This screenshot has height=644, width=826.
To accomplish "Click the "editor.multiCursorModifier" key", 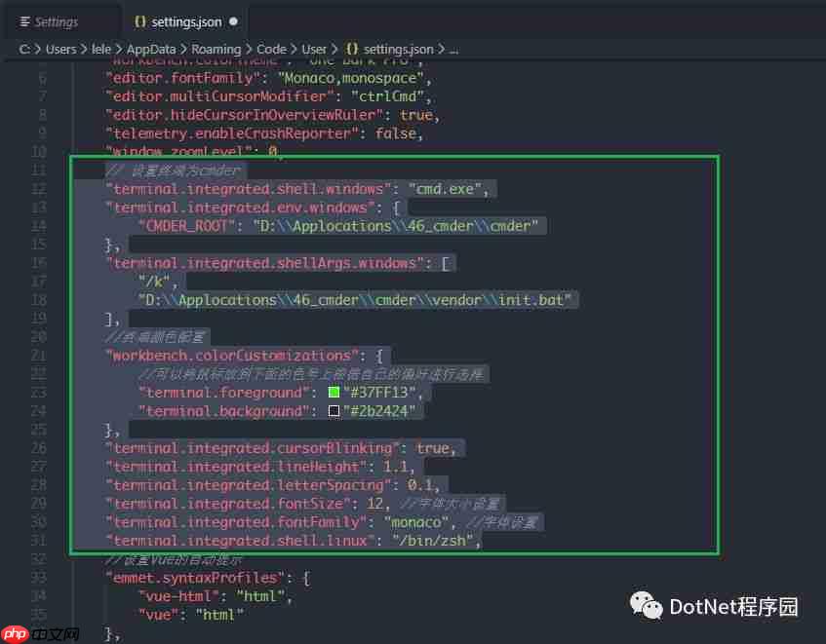I will [220, 96].
